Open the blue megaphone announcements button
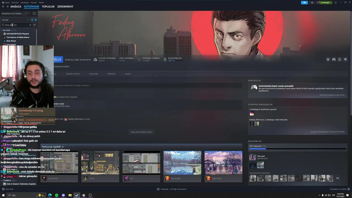The image size is (352, 198). 304,2
